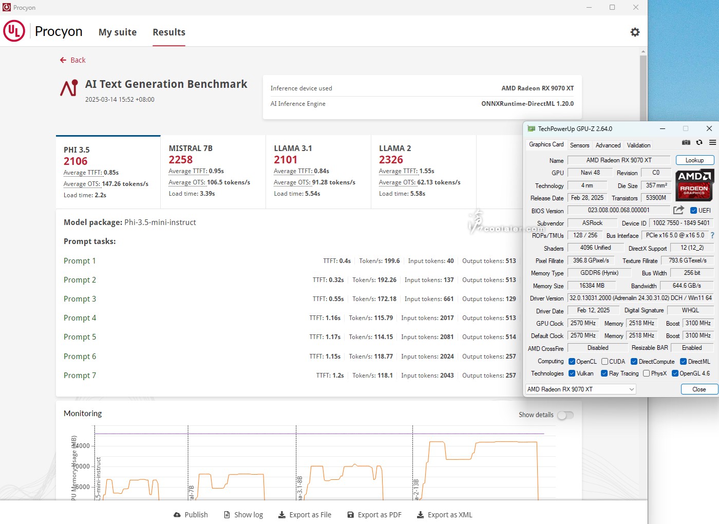
Task: Click the AMD Radeon graphics logo
Action: coord(694,185)
